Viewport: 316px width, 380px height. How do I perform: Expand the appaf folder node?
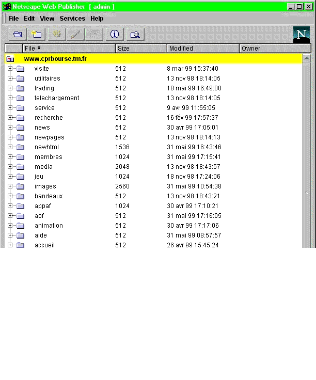[x=10, y=206]
